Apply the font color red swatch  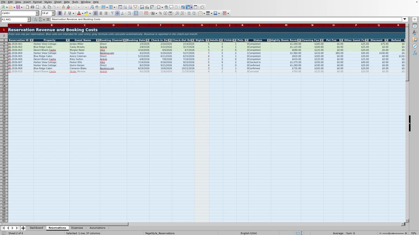tap(79, 13)
